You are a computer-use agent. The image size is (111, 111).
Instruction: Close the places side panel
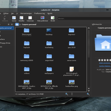click(12, 24)
